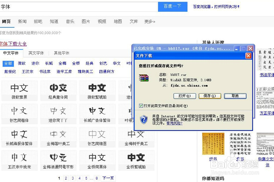Open the 字体下载大全 link

tap(13, 44)
